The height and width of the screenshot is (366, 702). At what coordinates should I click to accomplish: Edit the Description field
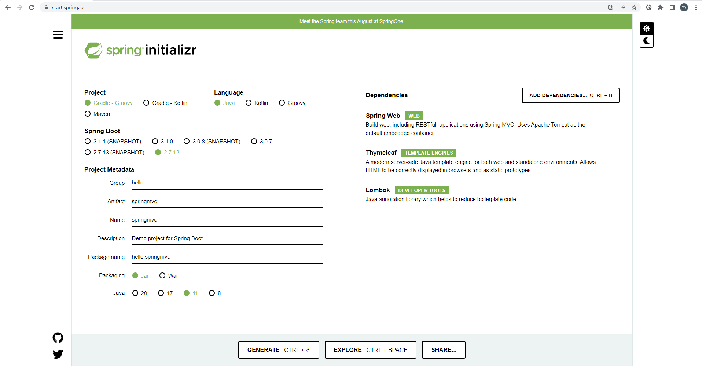(x=227, y=238)
